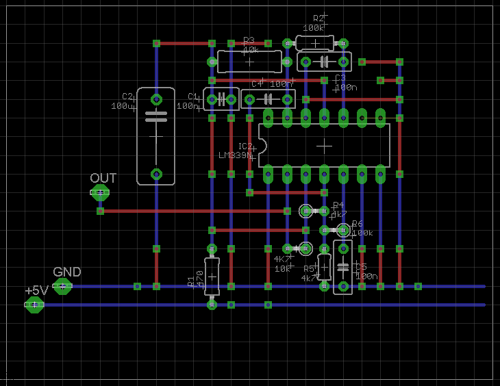The image size is (500, 386).
Task: Select resistor R3 10k body
Action: pyautogui.click(x=249, y=62)
